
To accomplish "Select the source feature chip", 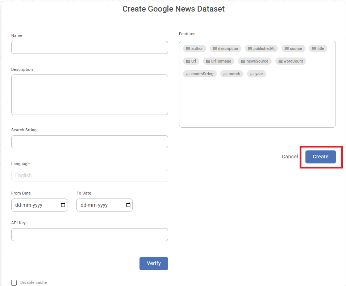I will [x=293, y=48].
